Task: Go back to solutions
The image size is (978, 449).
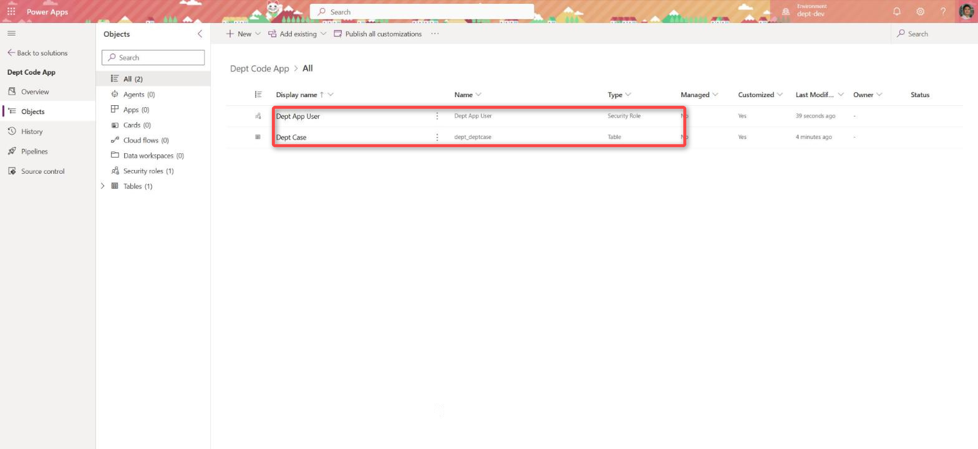Action: pos(37,53)
